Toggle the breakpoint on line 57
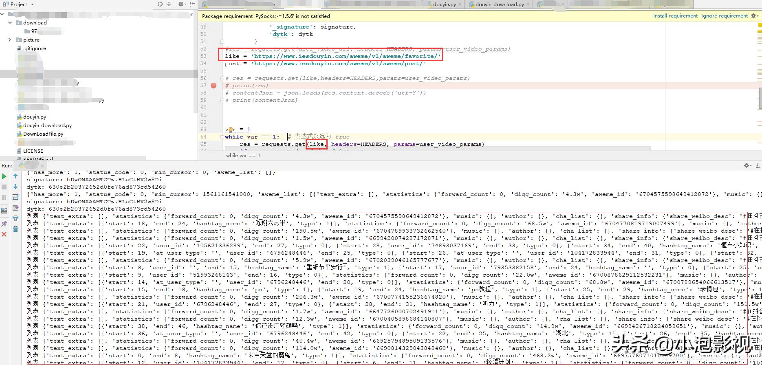 214,86
